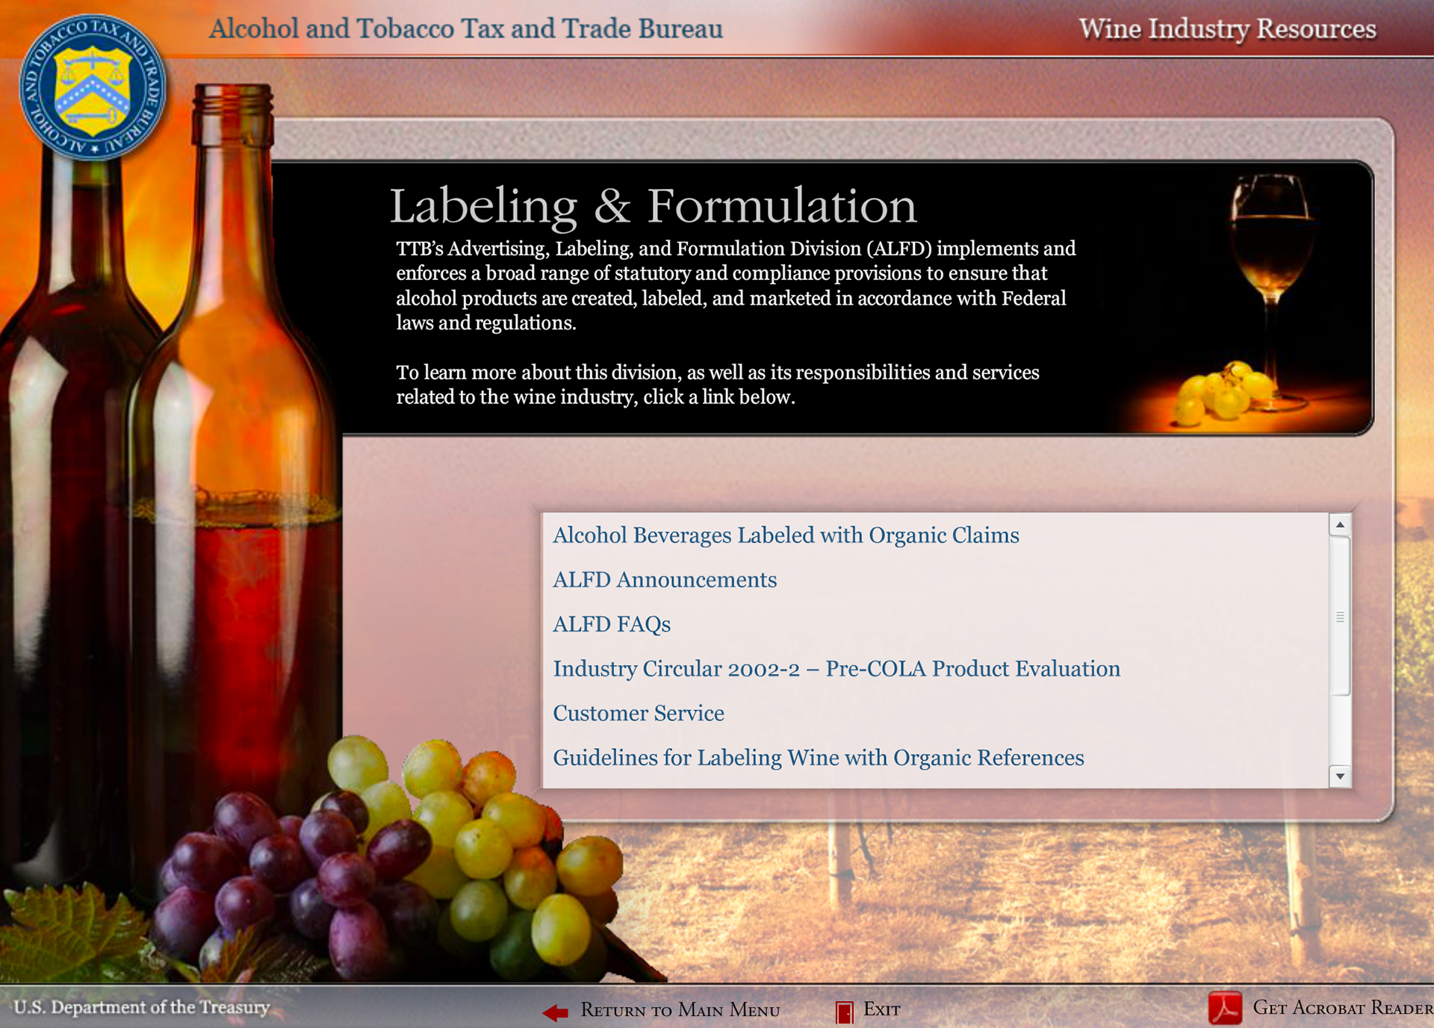Open Industry Circular 2002-2 Pre-COLA link
The width and height of the screenshot is (1434, 1028).
(836, 669)
